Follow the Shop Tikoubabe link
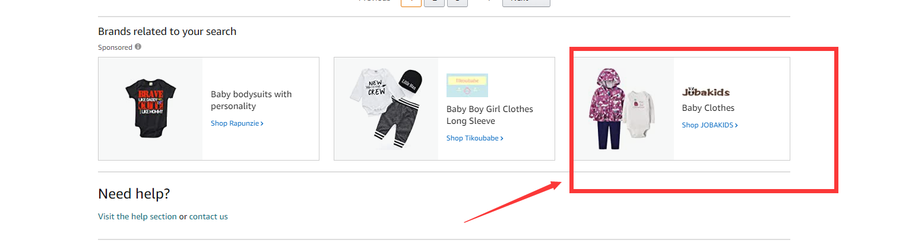The width and height of the screenshot is (915, 243). (474, 138)
